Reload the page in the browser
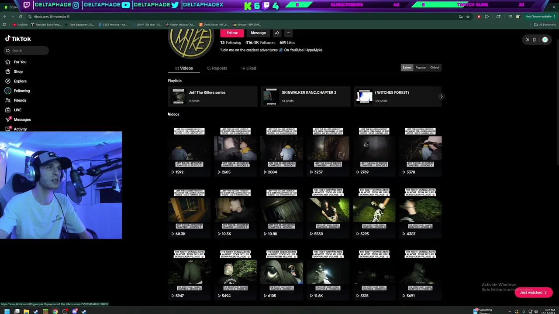Image resolution: width=559 pixels, height=314 pixels. click(x=20, y=17)
